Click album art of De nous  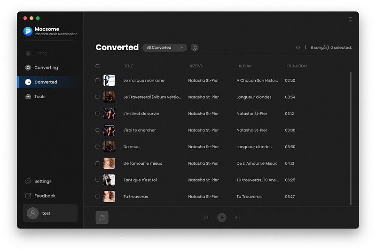click(109, 147)
